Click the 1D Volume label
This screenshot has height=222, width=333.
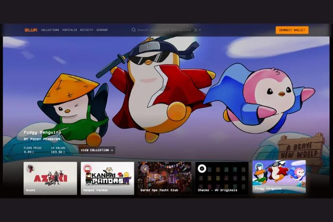(58, 148)
